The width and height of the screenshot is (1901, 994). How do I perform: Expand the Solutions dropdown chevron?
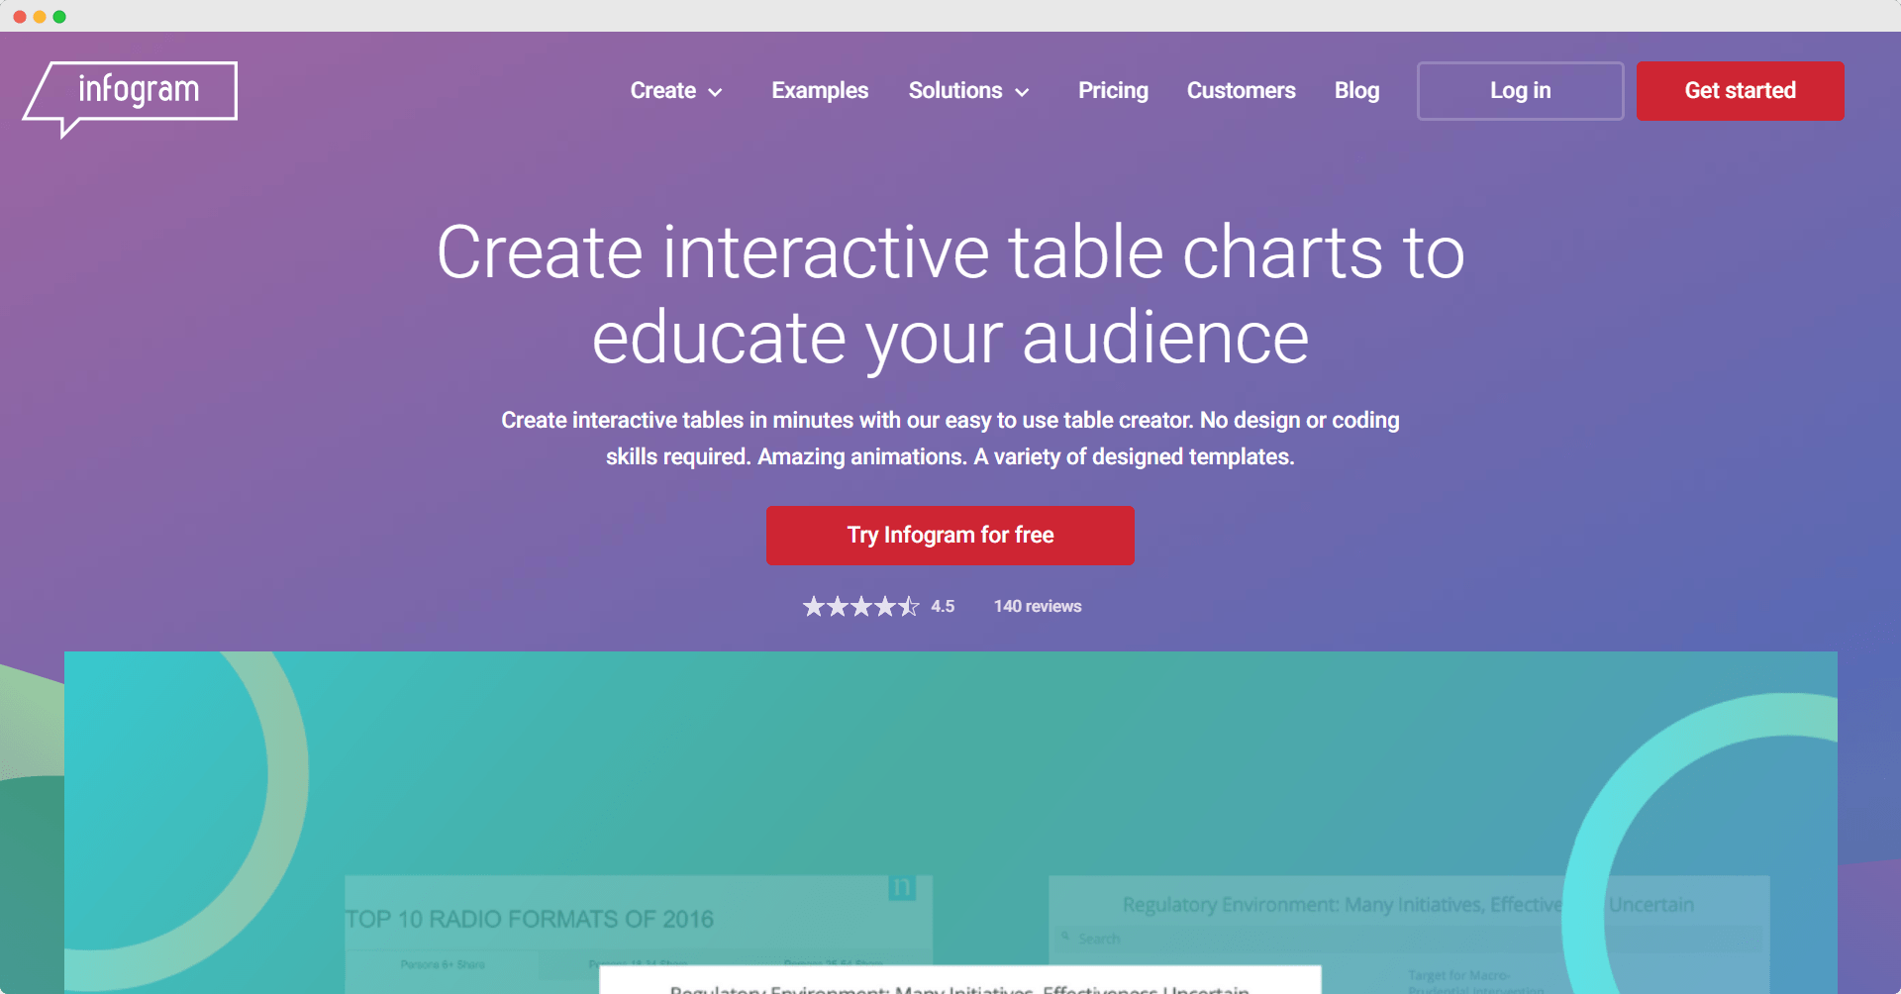pyautogui.click(x=1022, y=93)
